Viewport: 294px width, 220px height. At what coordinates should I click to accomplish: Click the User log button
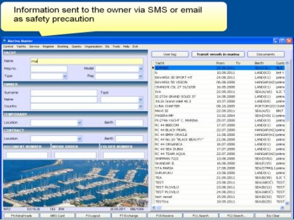pos(170,54)
